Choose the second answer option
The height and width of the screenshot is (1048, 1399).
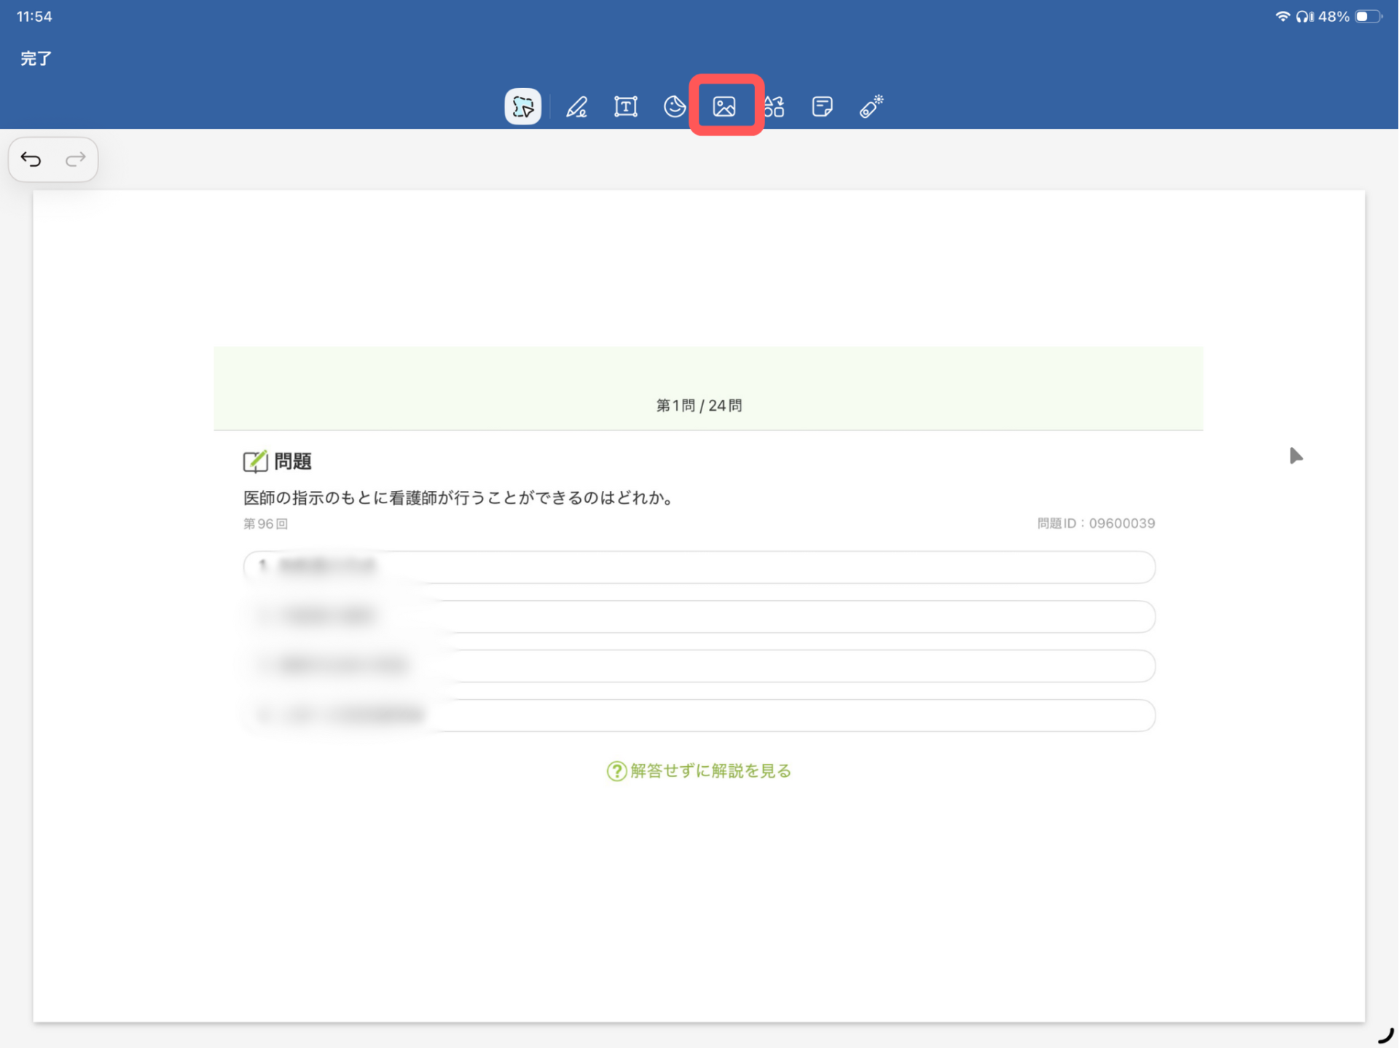[699, 616]
